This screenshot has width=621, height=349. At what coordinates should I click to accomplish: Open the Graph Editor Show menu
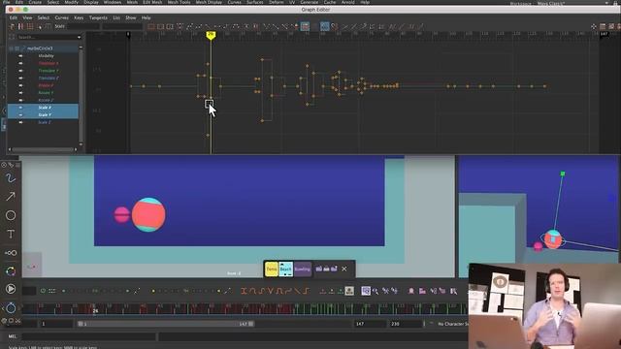pyautogui.click(x=131, y=17)
